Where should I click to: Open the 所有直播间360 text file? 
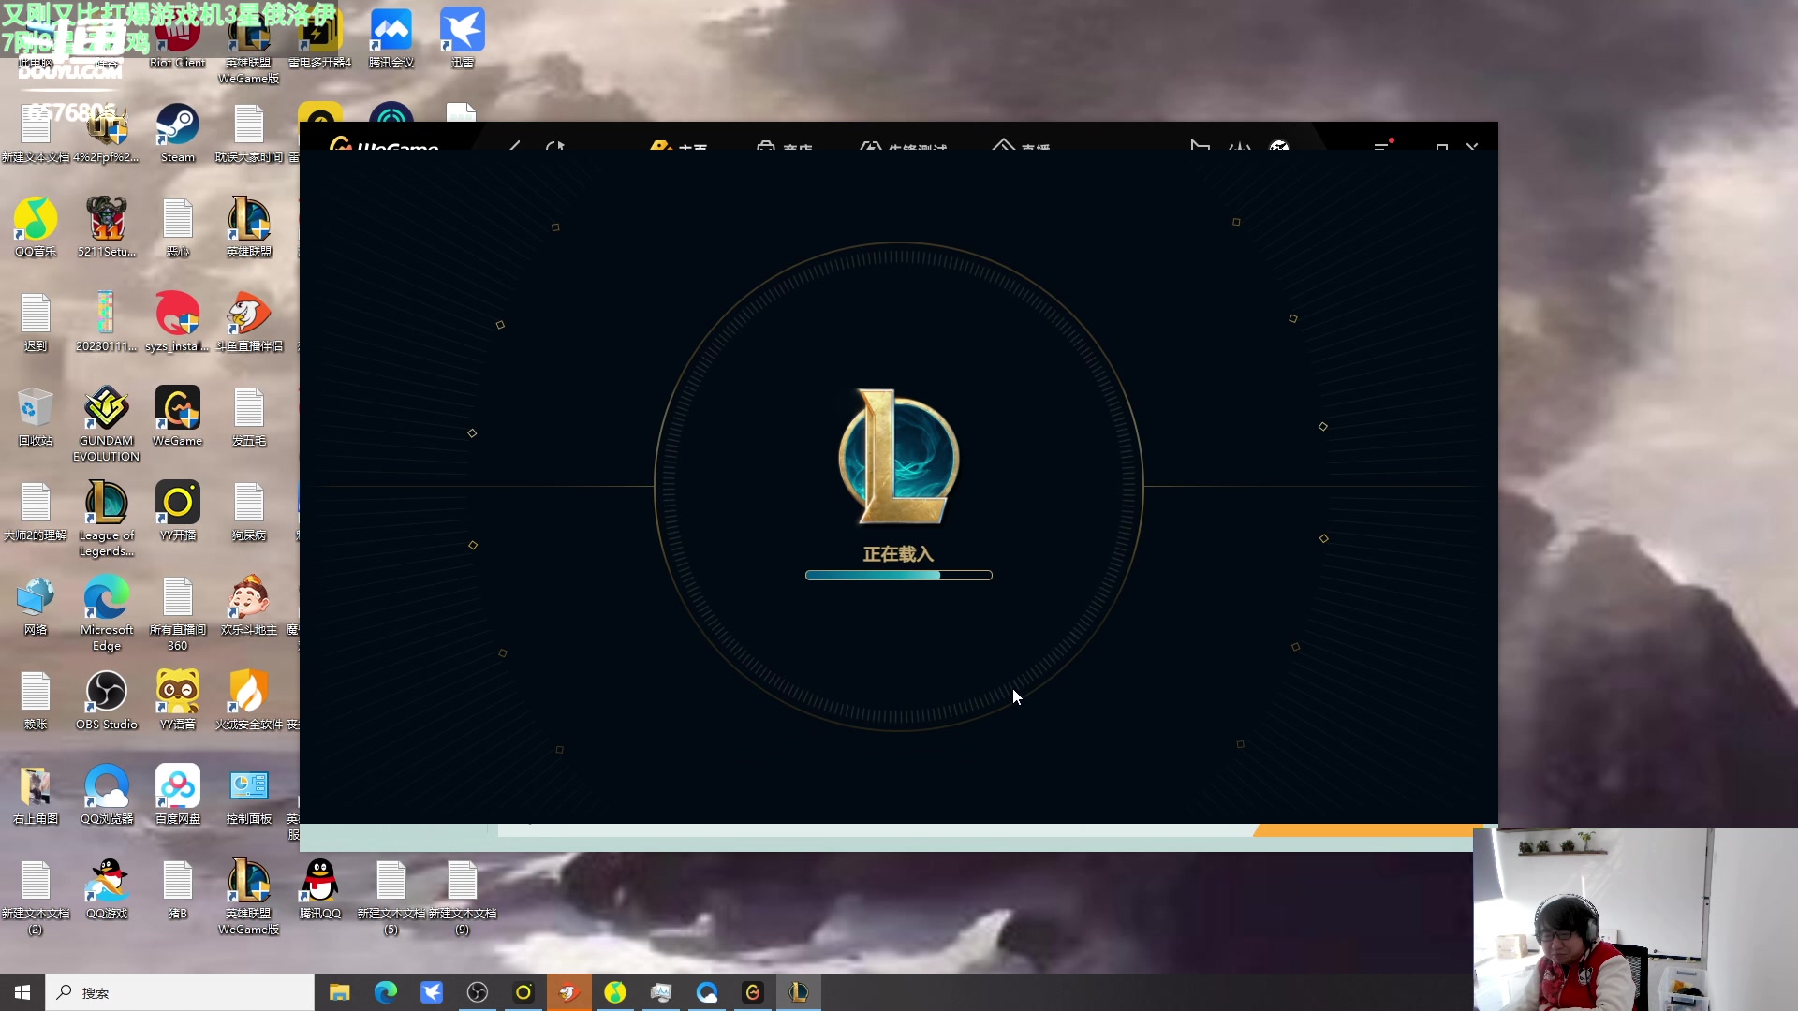pyautogui.click(x=177, y=613)
